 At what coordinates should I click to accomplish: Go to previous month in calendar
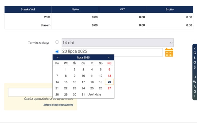coord(58,57)
